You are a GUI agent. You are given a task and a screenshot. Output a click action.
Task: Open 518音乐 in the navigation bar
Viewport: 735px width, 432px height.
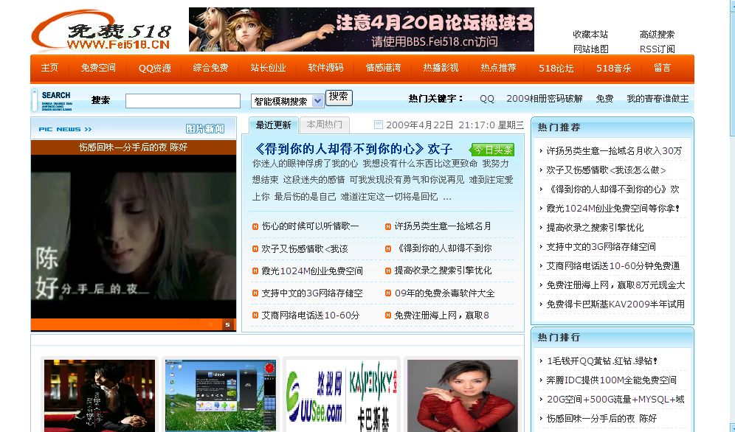(x=613, y=69)
